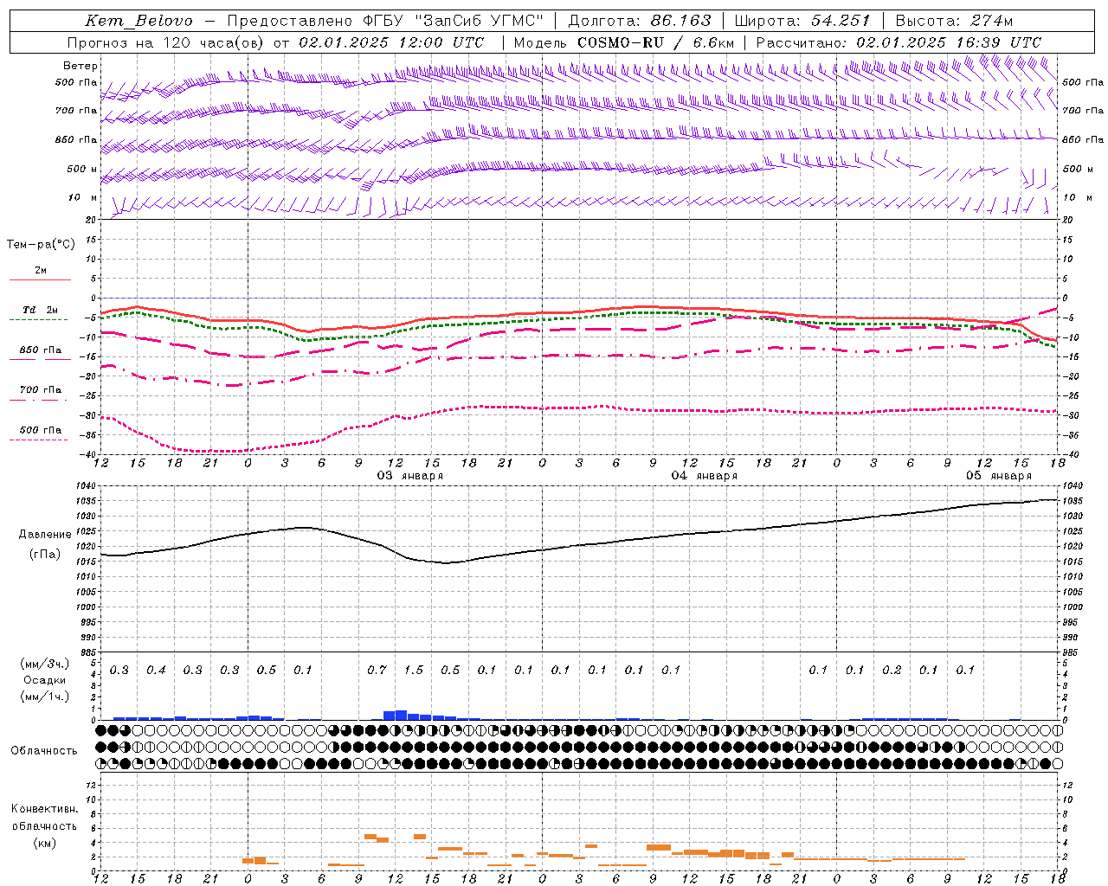Click the '03 января' date label

coord(410,476)
